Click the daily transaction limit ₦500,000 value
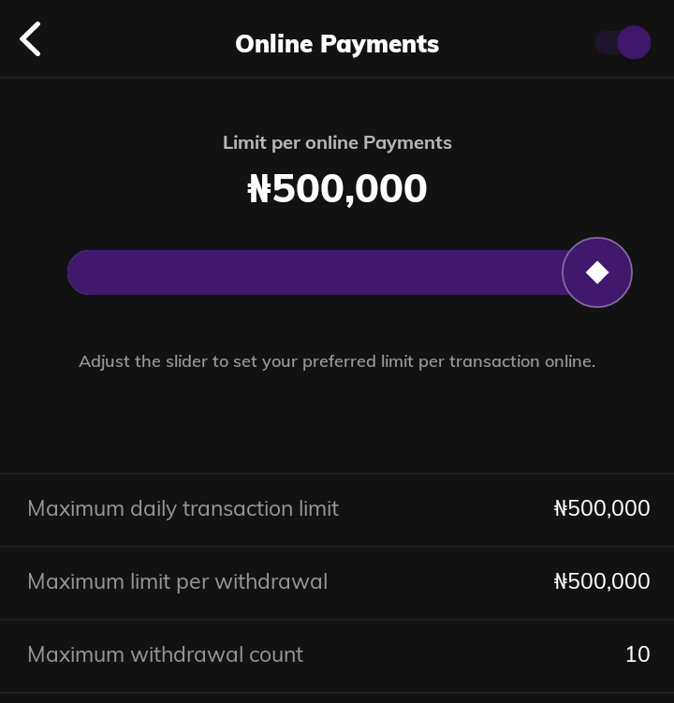 602,508
